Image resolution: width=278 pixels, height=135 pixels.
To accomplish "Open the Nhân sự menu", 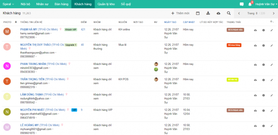I will 42,4.
